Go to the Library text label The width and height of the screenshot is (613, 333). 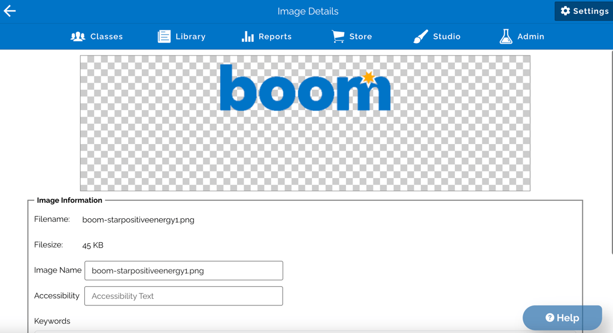pyautogui.click(x=190, y=36)
